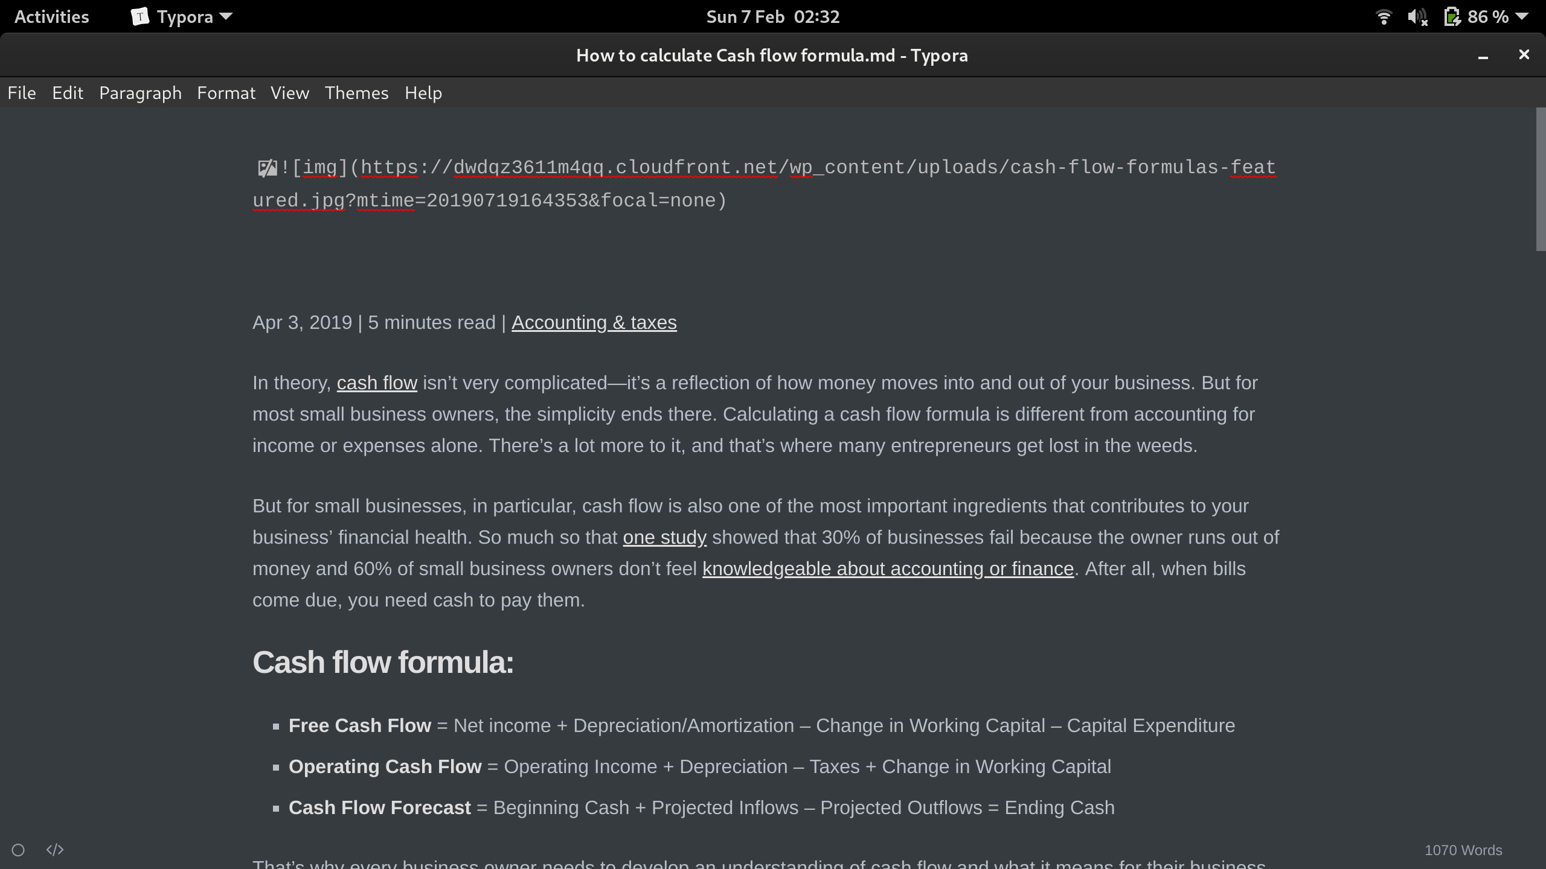Open the one study link
1546x869 pixels.
click(x=664, y=536)
